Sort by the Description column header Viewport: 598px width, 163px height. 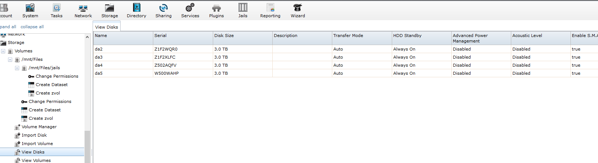302,38
